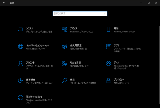
Task: Click the 検索 category heading text
Action: pyautogui.click(x=72, y=80)
